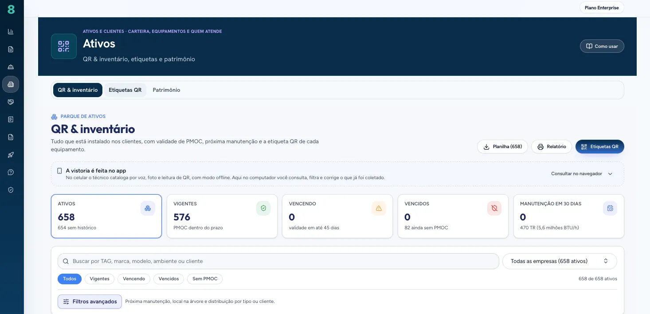Click the 'Como usar' button
This screenshot has width=650, height=314.
[x=602, y=46]
